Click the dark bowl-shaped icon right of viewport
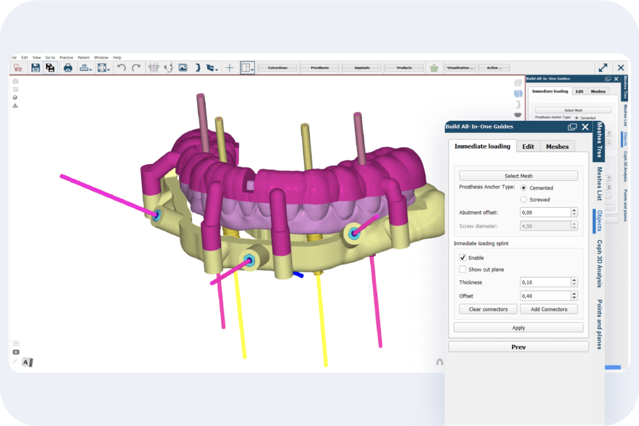 [518, 115]
